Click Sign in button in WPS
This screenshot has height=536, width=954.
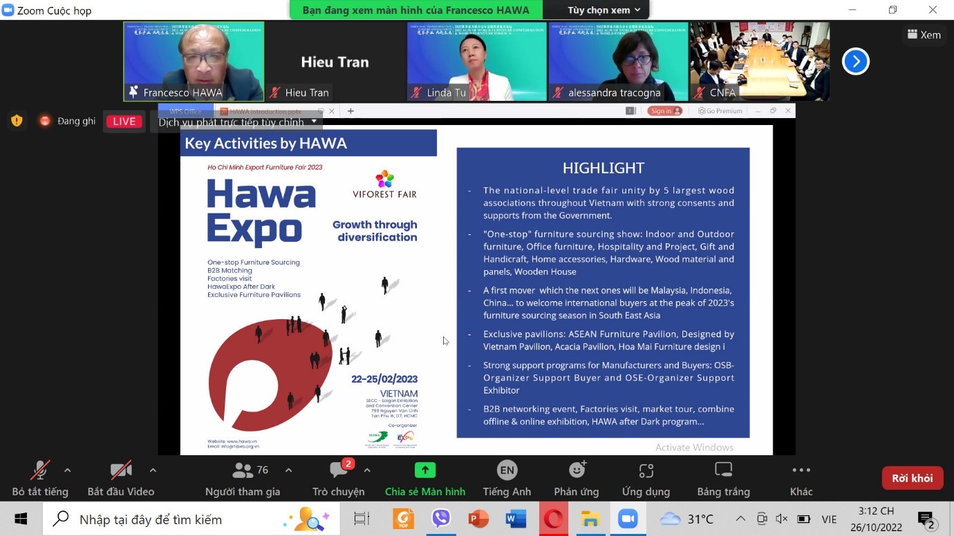click(x=665, y=111)
